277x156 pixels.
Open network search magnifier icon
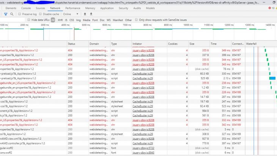click(12, 14)
